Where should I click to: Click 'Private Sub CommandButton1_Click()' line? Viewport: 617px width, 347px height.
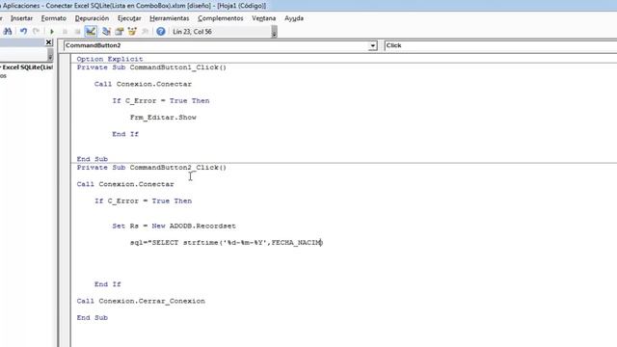pyautogui.click(x=151, y=67)
